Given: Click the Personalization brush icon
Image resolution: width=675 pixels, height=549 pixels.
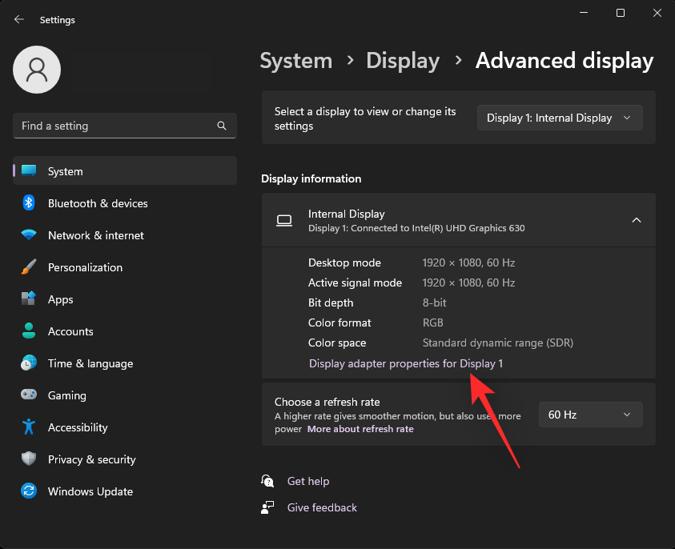Looking at the screenshot, I should pos(29,267).
